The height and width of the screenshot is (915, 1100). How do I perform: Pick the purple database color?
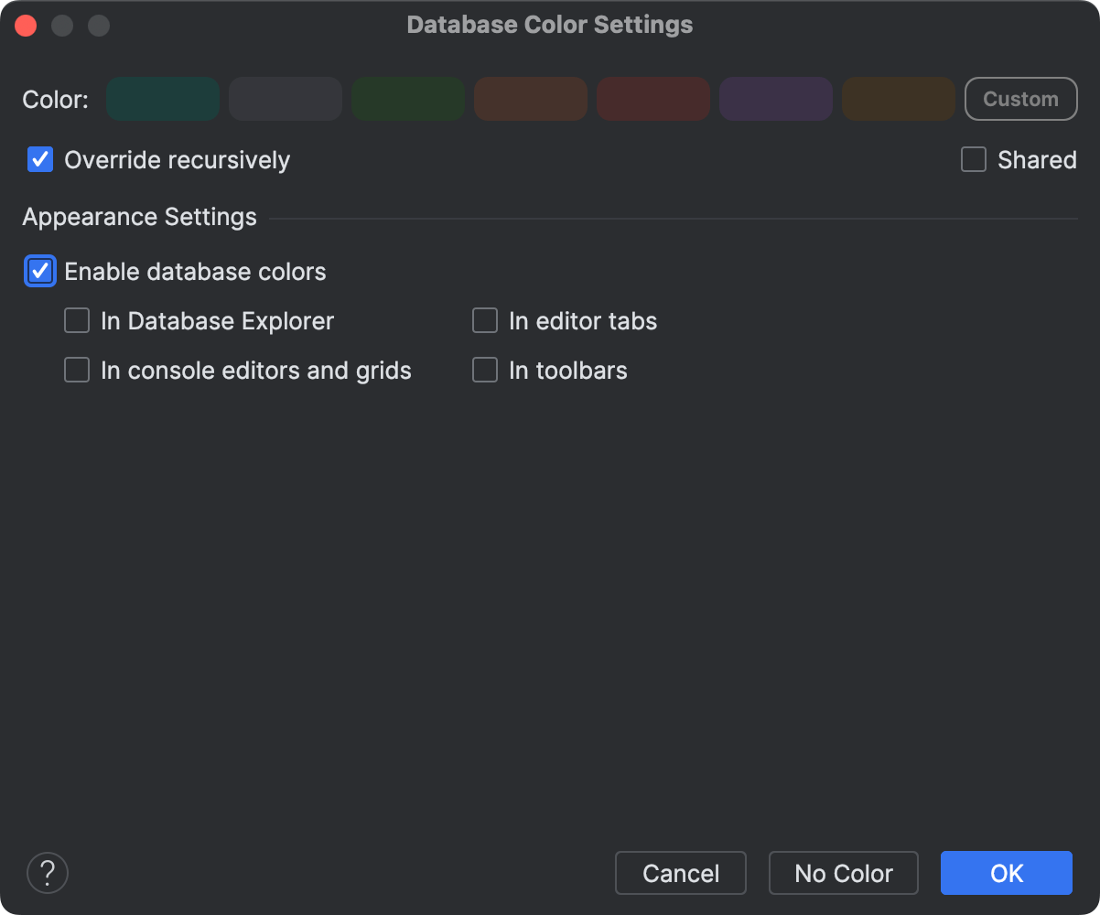[x=775, y=99]
